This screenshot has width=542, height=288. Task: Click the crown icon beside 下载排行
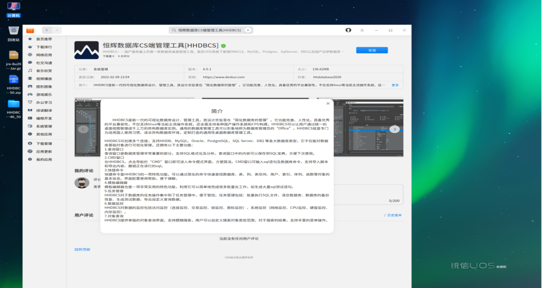pos(30,47)
